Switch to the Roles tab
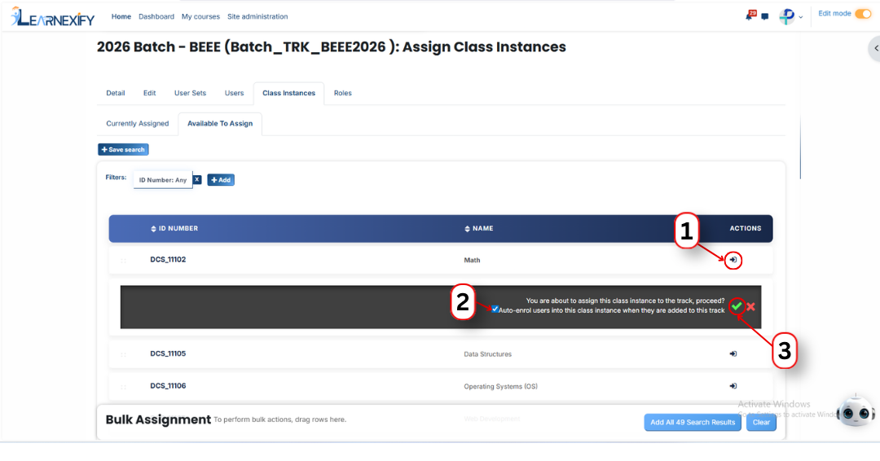 (343, 93)
